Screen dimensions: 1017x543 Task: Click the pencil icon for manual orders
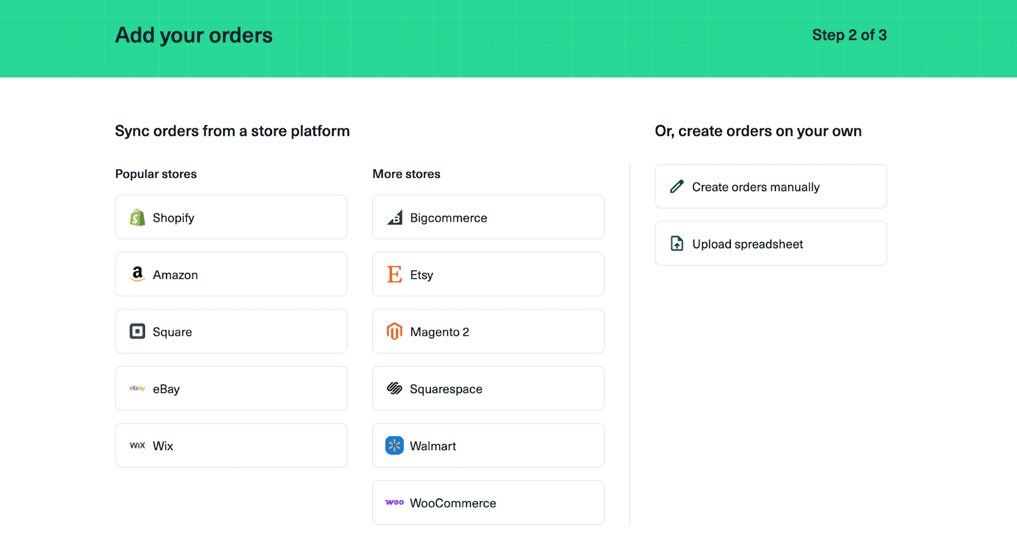click(677, 187)
